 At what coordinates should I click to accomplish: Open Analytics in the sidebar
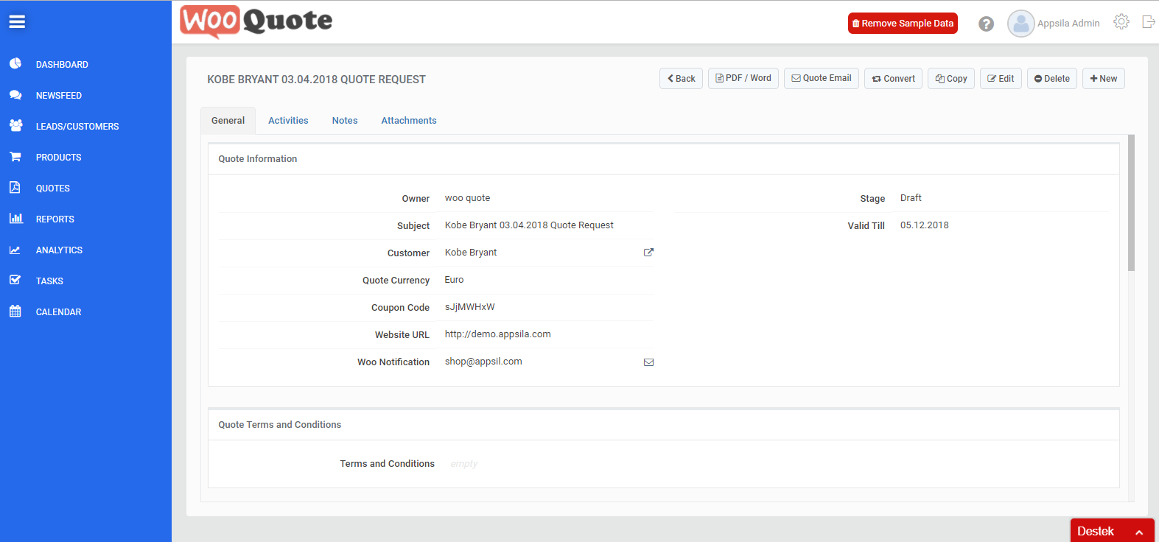[x=59, y=250]
